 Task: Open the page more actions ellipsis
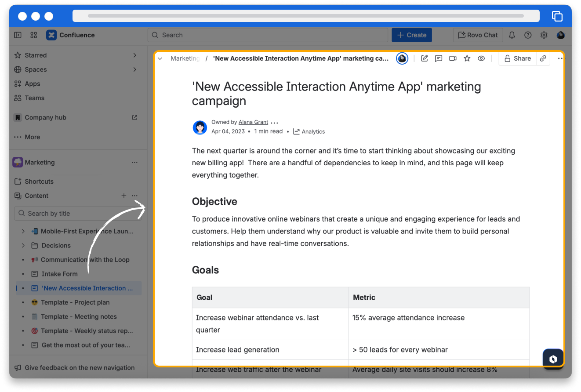[560, 58]
